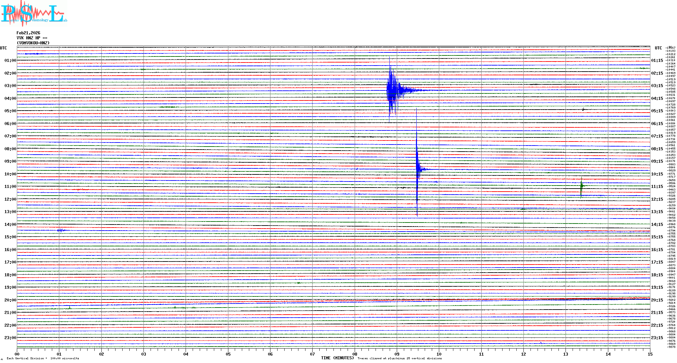This screenshot has width=677, height=363.
Task: Click the small blue burst on the 14:30 trace
Action: coord(61,230)
